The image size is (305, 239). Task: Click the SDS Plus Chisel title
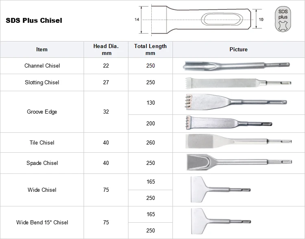(34, 20)
